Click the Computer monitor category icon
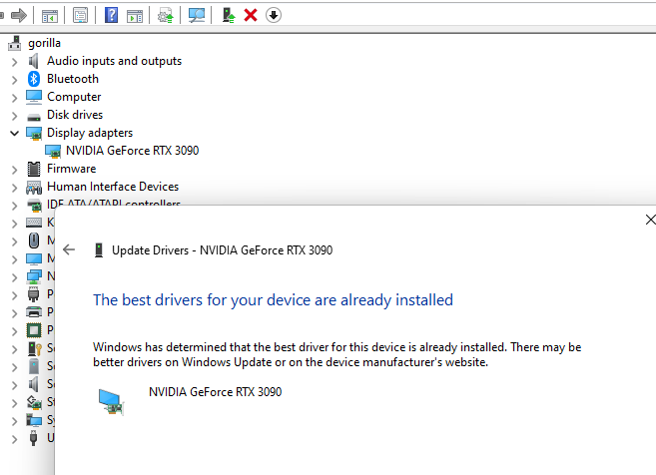The height and width of the screenshot is (475, 656). [x=34, y=97]
